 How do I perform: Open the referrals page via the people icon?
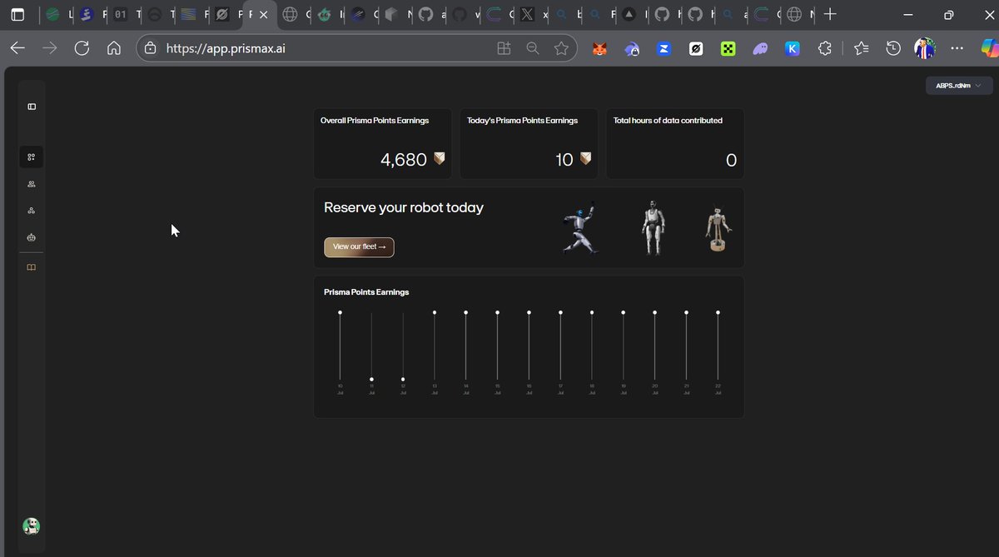[31, 184]
